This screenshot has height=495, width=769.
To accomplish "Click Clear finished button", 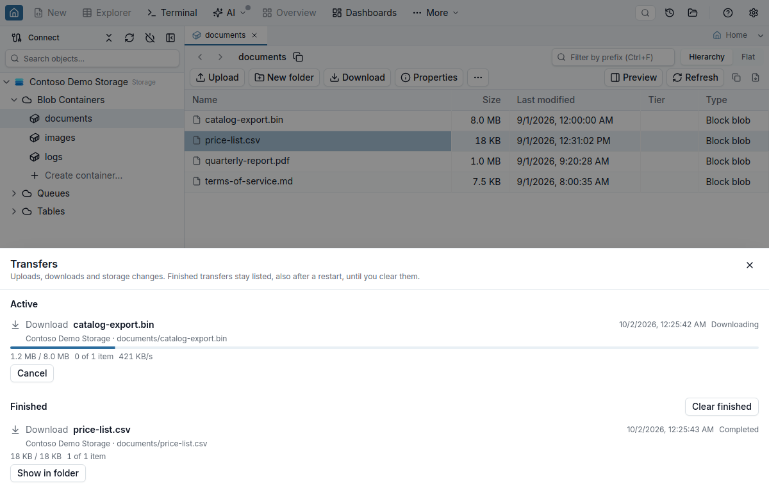I will 722,407.
